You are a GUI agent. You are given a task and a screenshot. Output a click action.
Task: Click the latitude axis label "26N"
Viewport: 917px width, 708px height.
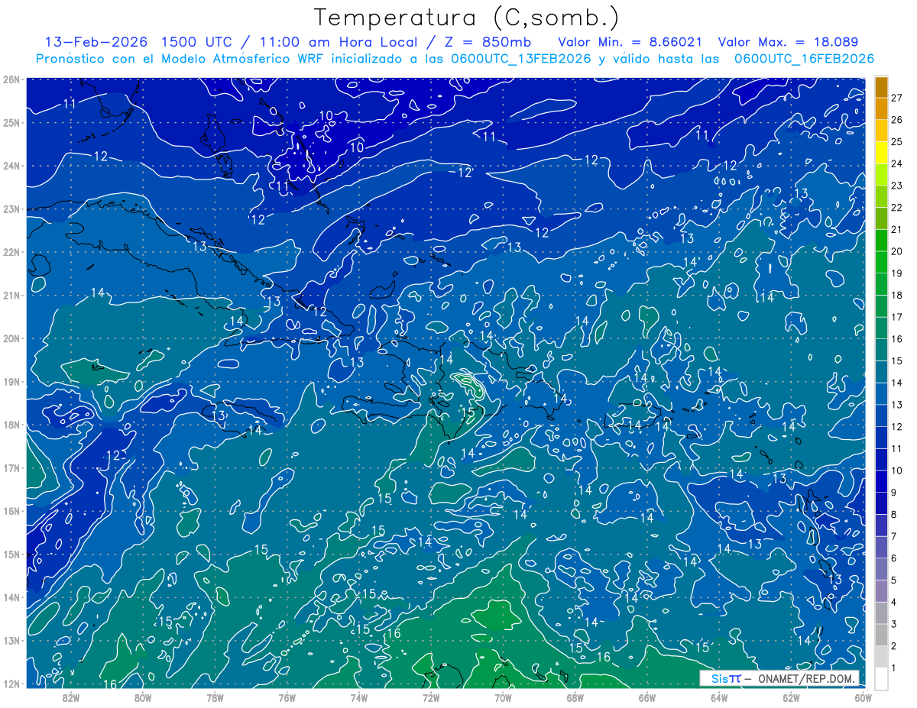pyautogui.click(x=11, y=79)
